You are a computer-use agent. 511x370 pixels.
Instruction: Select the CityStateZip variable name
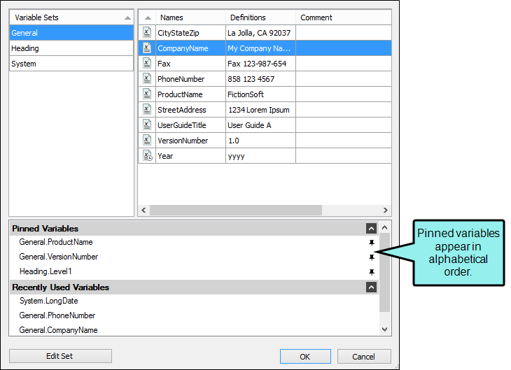tap(178, 33)
